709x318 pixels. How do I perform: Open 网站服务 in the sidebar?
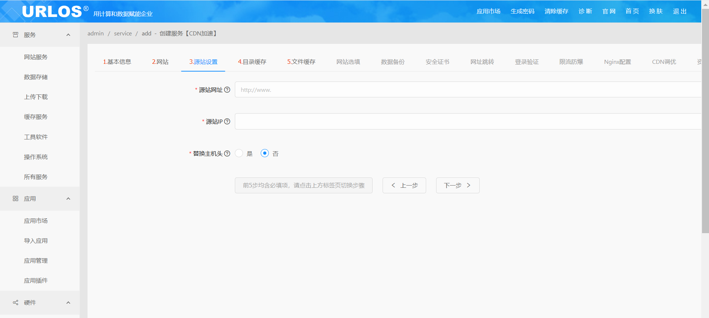point(36,57)
